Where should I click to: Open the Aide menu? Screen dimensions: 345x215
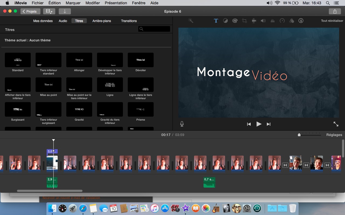[x=154, y=3]
